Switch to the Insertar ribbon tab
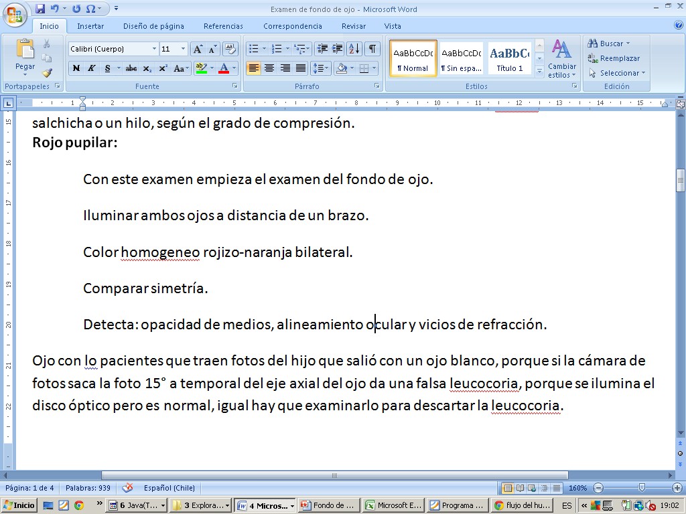The image size is (686, 514). point(90,26)
